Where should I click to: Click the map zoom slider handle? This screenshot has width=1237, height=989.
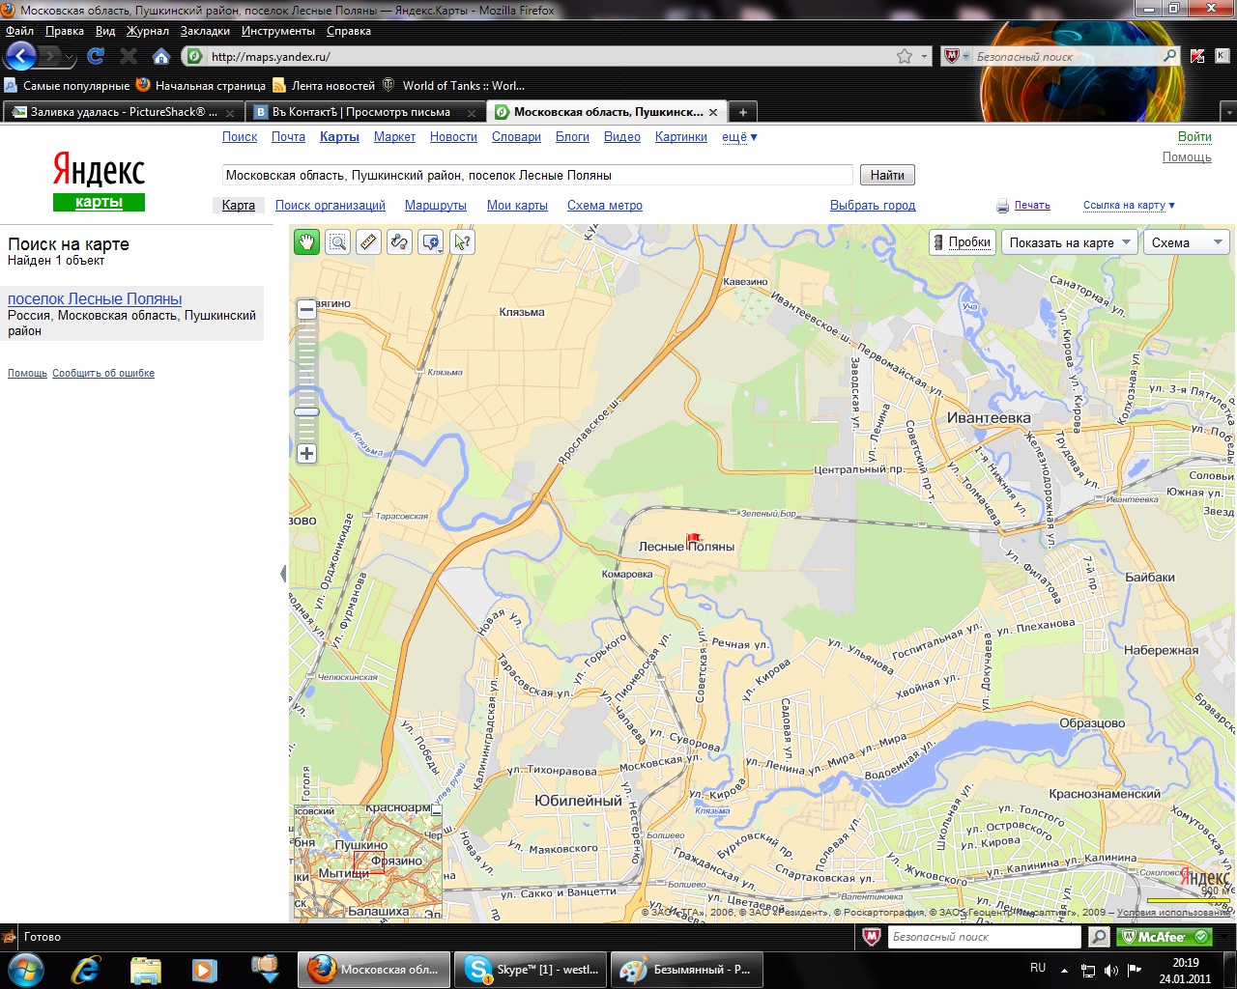click(x=306, y=412)
